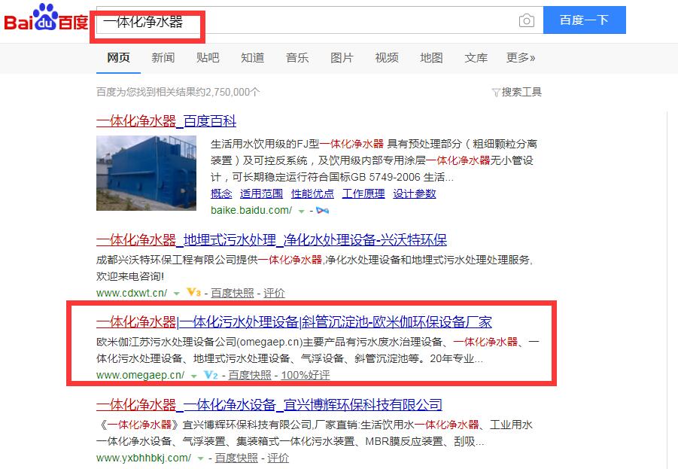Open the Baidu logo homepage
This screenshot has height=469, width=678.
46,17
